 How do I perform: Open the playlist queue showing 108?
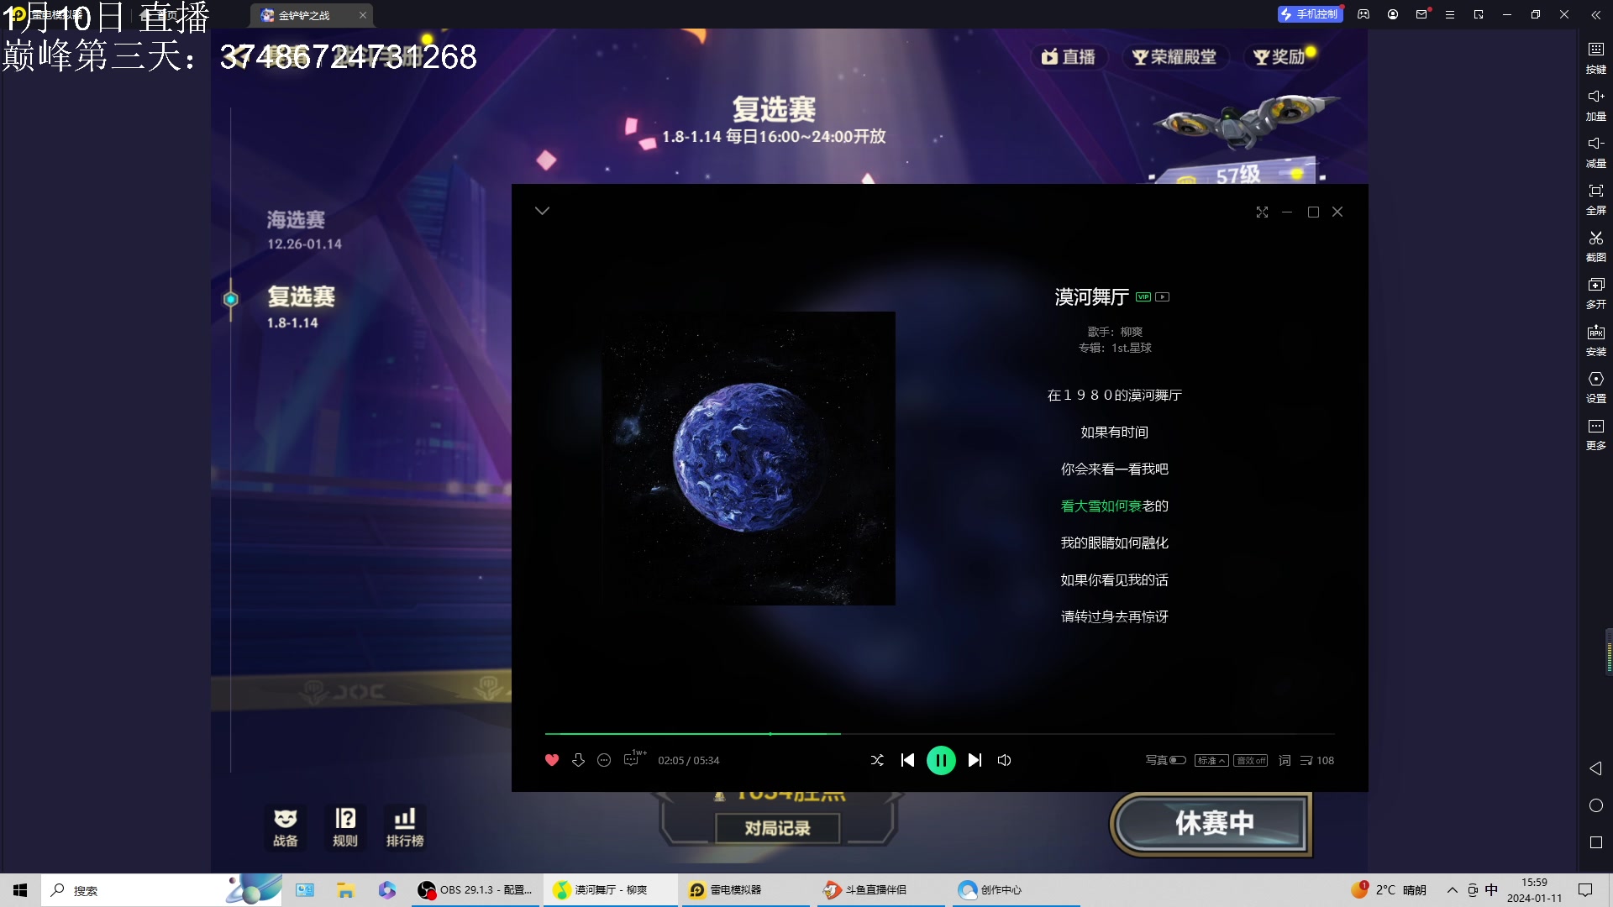(x=1317, y=760)
